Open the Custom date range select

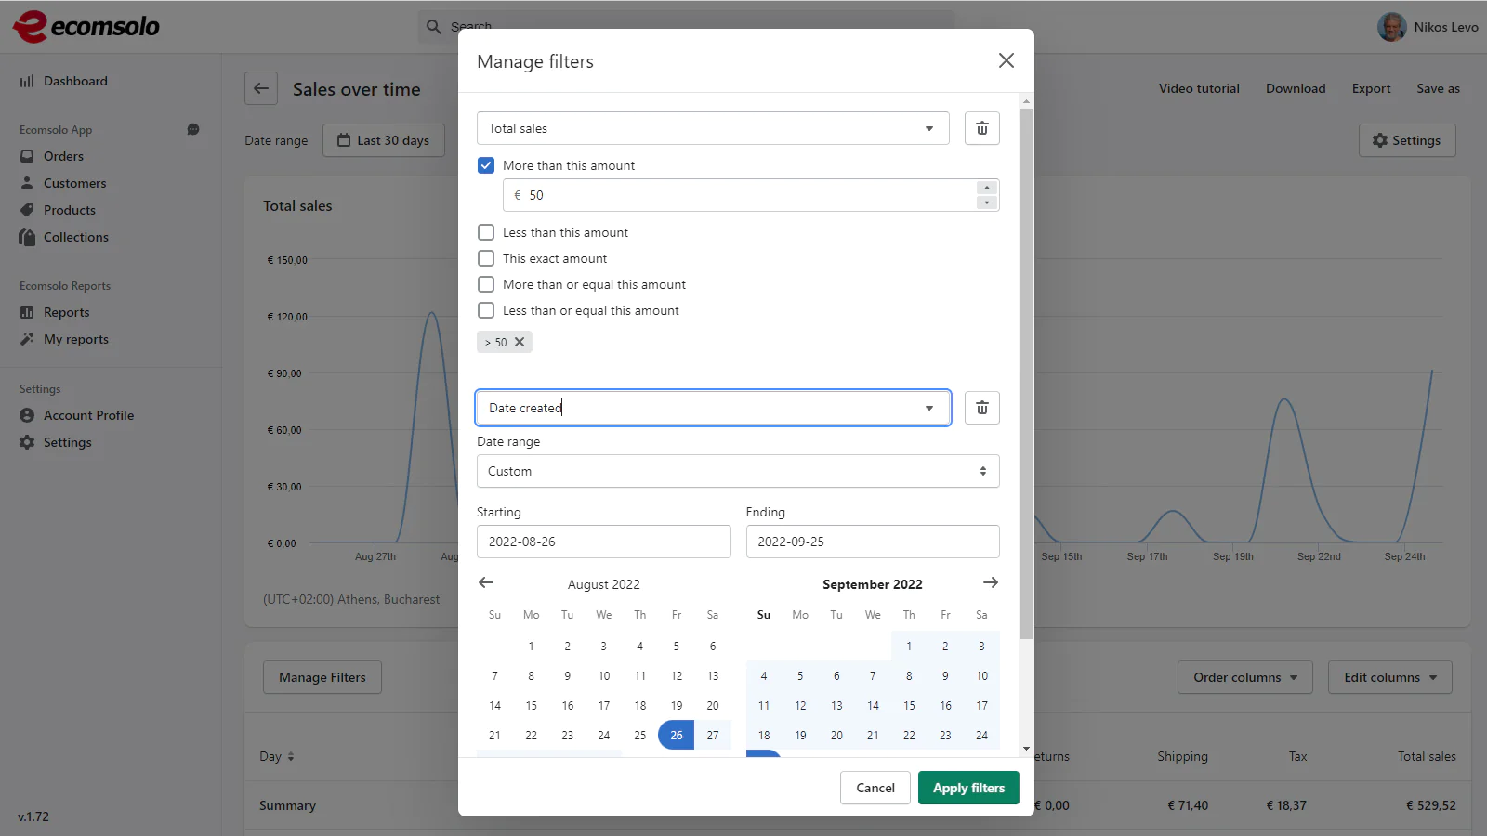[x=738, y=471]
